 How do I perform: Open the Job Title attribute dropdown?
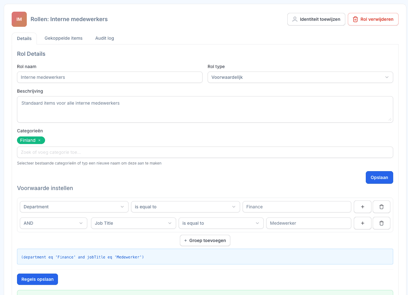(134, 223)
